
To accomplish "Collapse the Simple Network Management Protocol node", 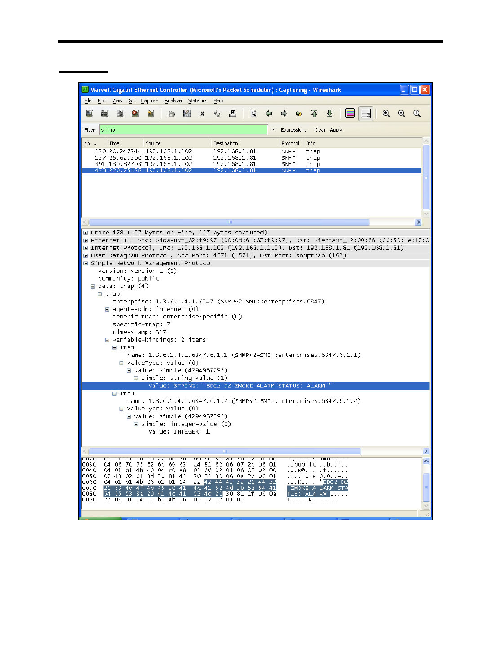I will pyautogui.click(x=86, y=263).
